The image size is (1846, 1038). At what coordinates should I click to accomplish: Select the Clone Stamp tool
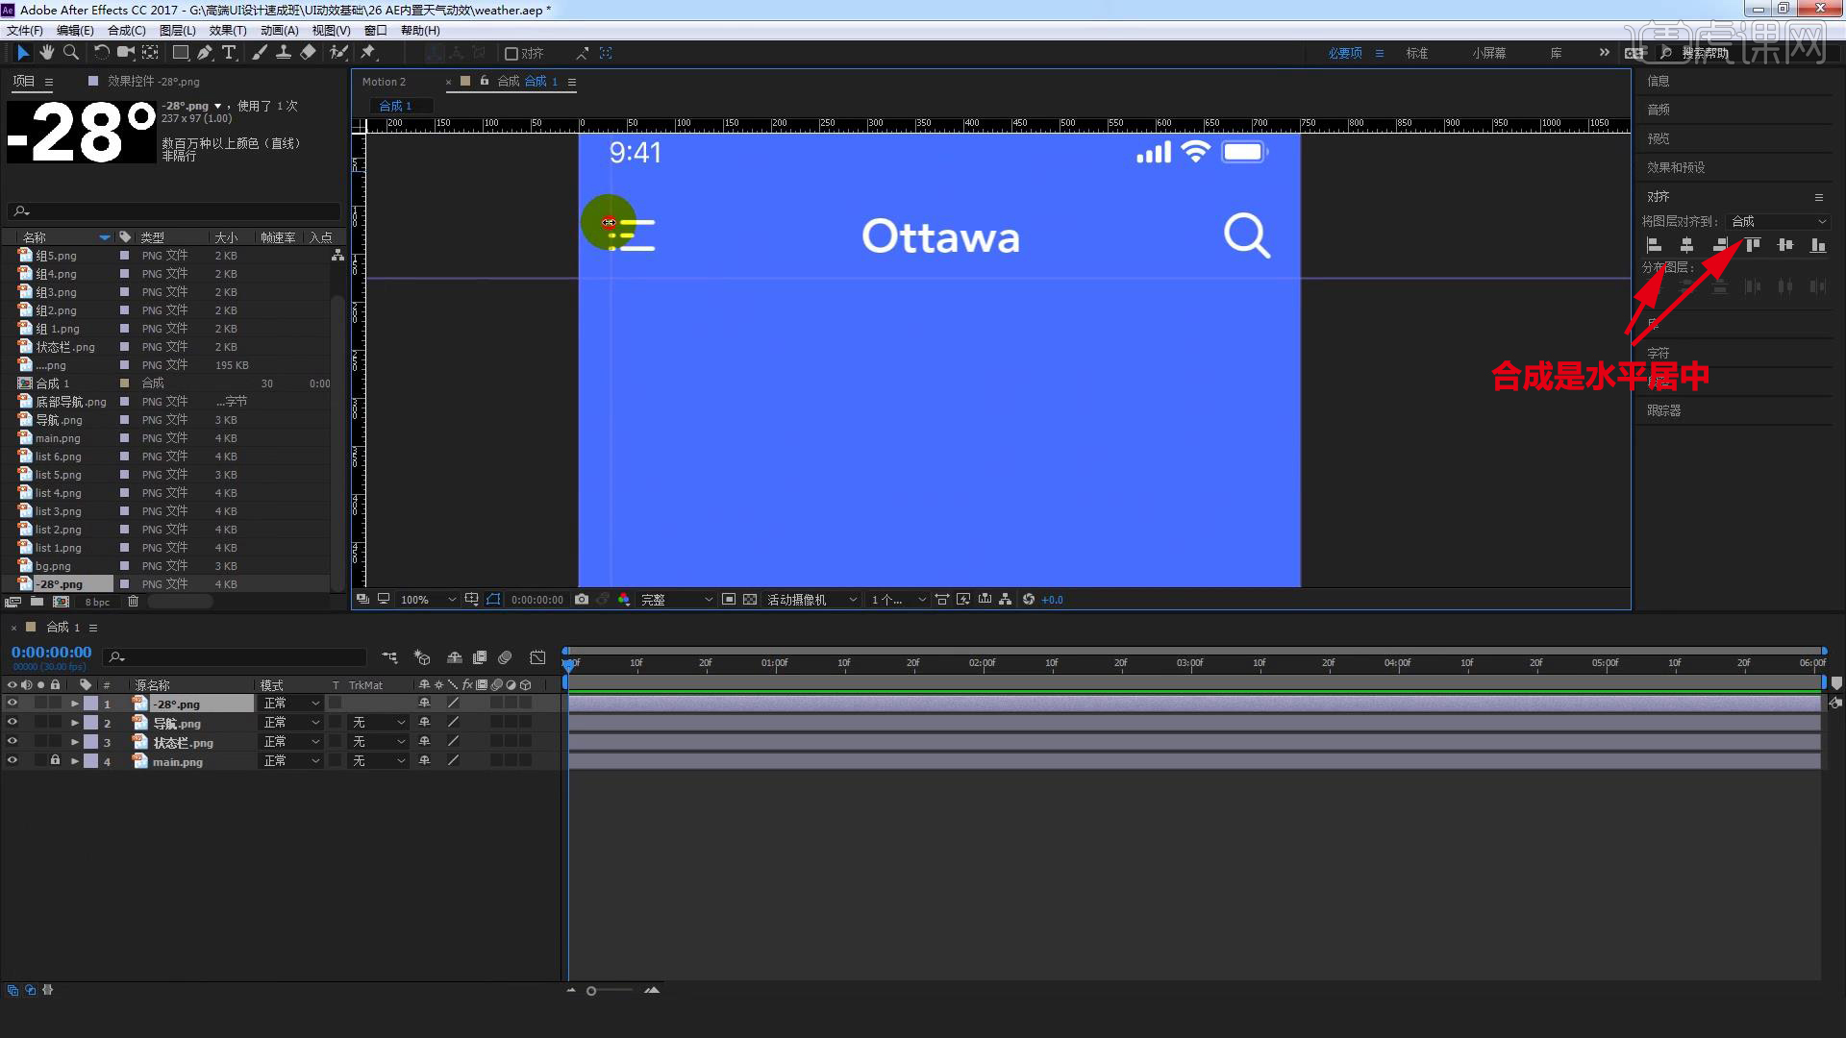click(284, 53)
